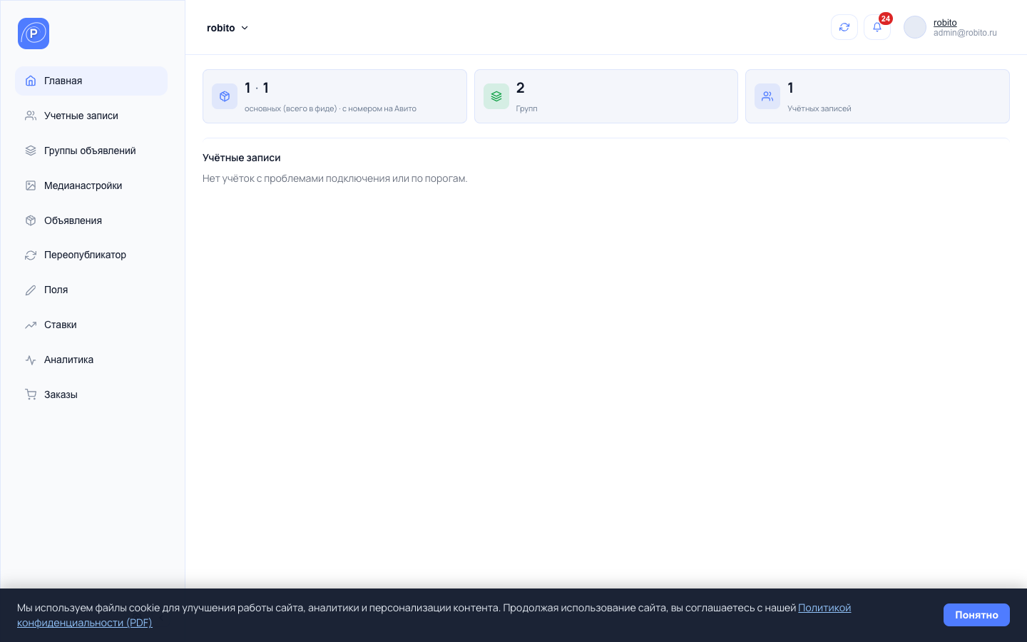Screen dimensions: 1027x642
Task: Click the blue P logo icon
Action: click(34, 34)
